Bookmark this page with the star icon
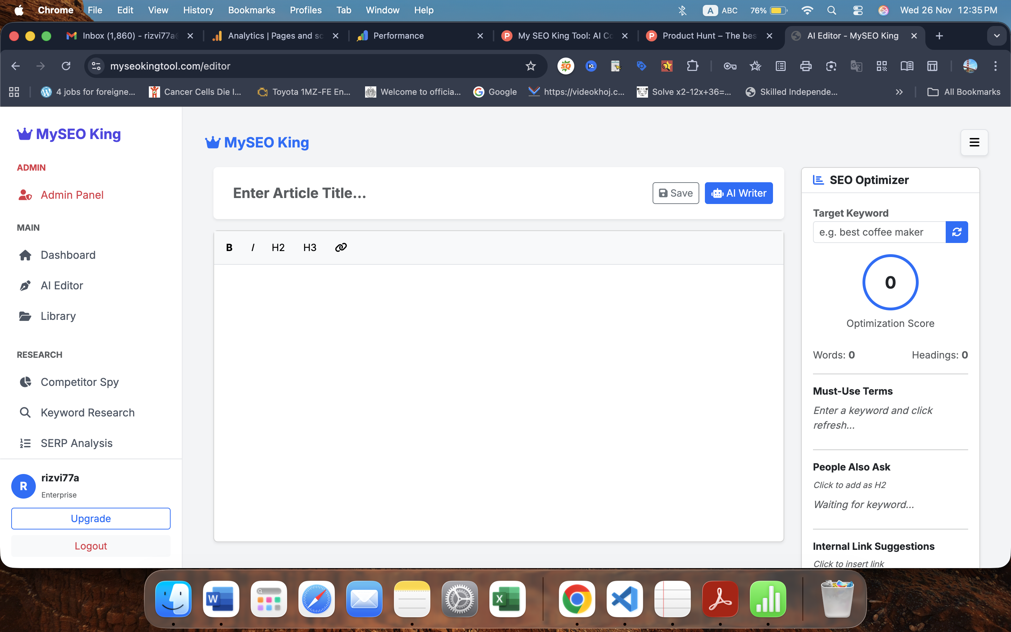1011x632 pixels. tap(530, 66)
